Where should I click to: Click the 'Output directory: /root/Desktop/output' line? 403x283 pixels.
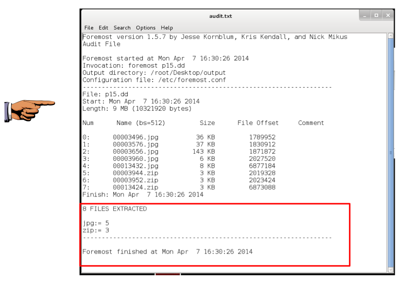click(154, 73)
